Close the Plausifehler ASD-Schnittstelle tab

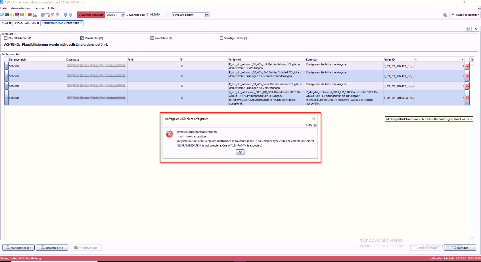(81, 23)
